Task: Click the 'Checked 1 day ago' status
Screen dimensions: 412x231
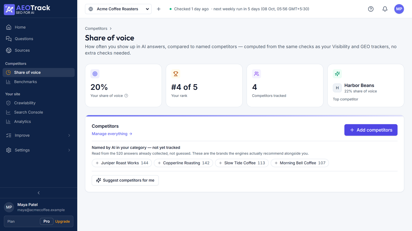Action: (x=191, y=9)
